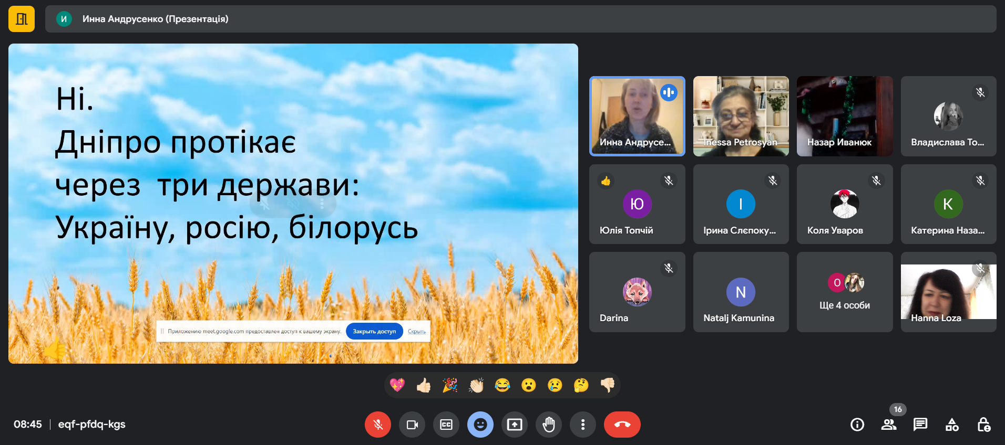Show the participants list
Image resolution: width=1005 pixels, height=445 pixels.
pos(889,425)
